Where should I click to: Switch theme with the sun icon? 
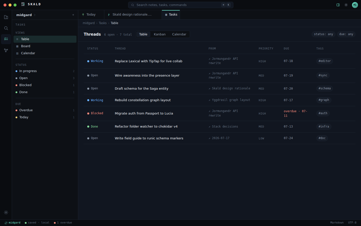[x=346, y=5]
